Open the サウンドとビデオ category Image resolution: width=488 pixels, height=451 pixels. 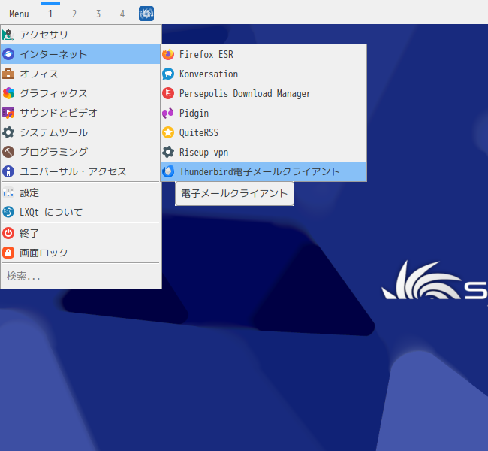click(x=81, y=113)
